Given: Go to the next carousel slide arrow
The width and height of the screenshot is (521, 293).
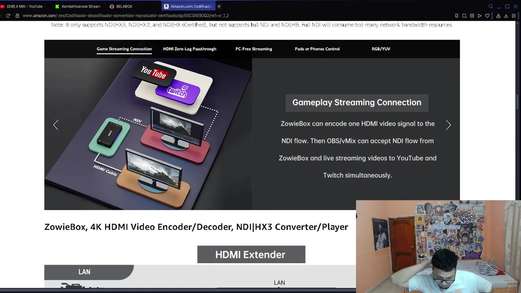Looking at the screenshot, I should tap(449, 125).
